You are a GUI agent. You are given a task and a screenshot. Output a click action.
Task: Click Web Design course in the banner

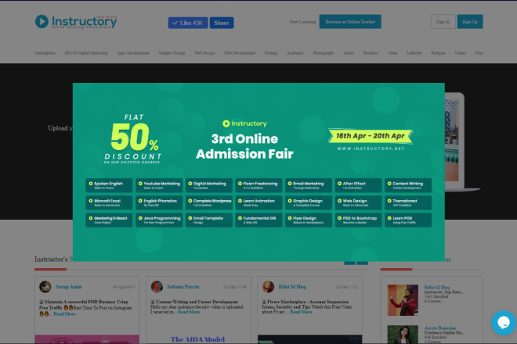tap(359, 202)
